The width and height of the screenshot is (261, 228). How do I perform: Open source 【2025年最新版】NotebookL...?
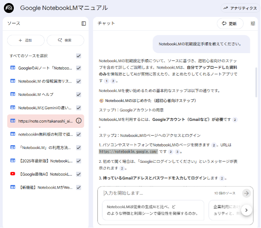click(46, 161)
